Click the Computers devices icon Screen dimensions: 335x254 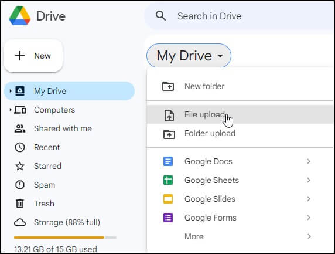click(x=20, y=110)
